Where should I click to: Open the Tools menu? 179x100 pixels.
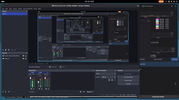click(35, 9)
